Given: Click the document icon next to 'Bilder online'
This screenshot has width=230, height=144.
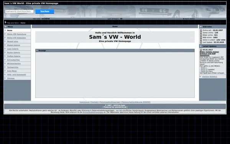Looking at the screenshot, I should click(201, 35).
